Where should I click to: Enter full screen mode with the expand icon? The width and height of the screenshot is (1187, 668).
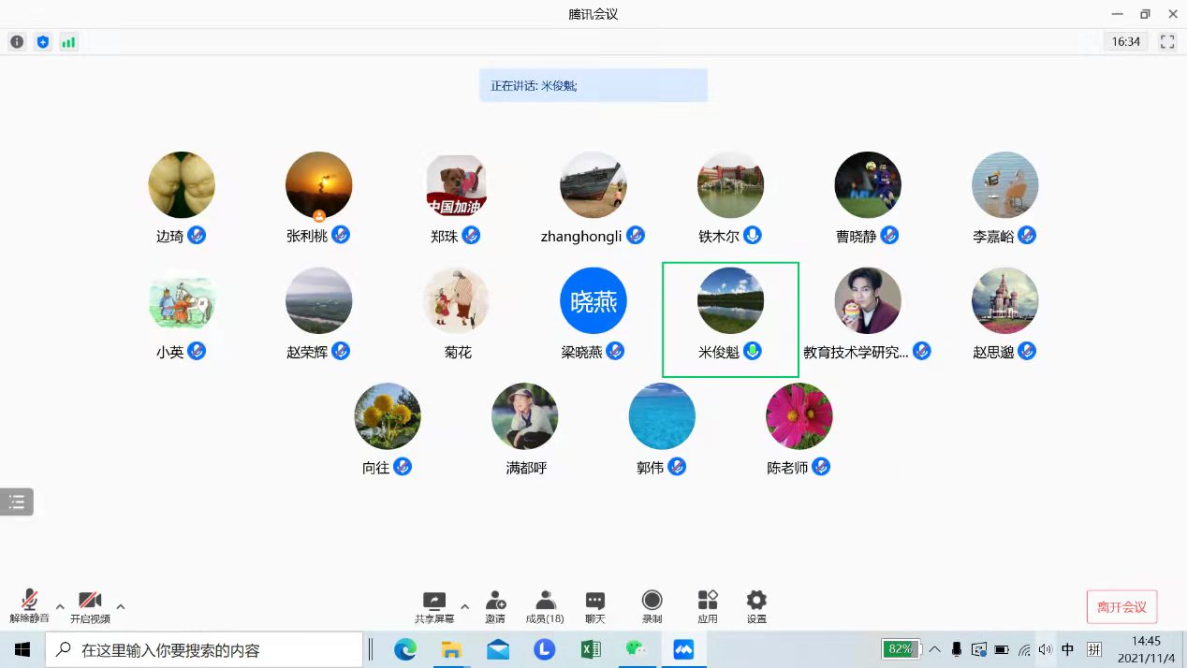pyautogui.click(x=1166, y=42)
